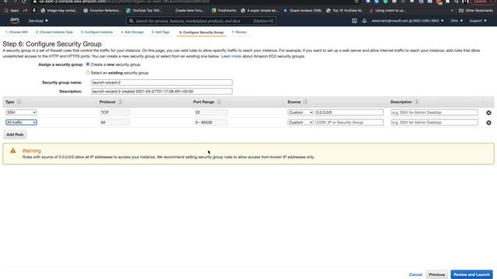Reload the page in the browser
This screenshot has height=279, width=497.
click(24, 2)
